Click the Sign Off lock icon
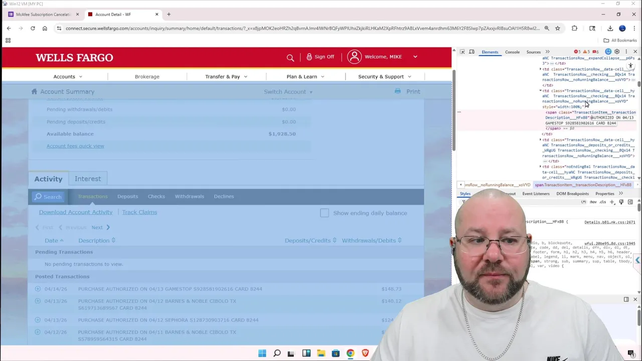642x361 pixels. tap(309, 57)
